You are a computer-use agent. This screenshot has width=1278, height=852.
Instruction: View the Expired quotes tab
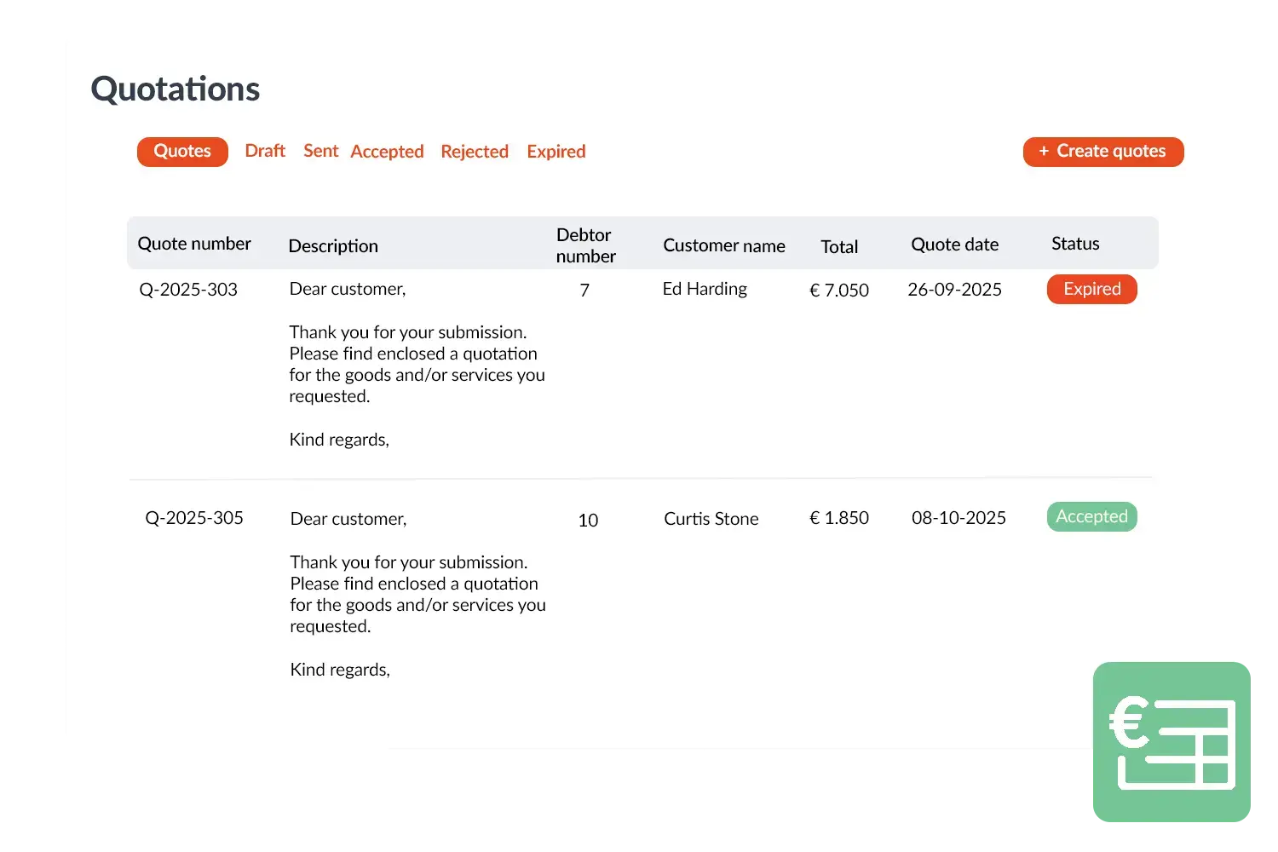point(556,152)
